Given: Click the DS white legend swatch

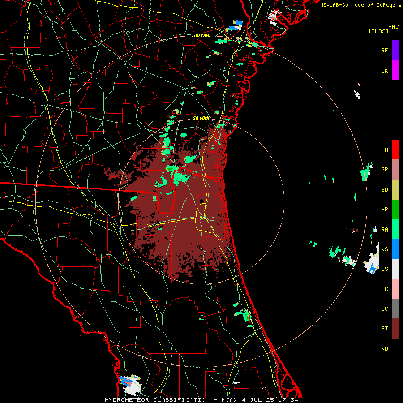Looking at the screenshot, I should pos(395,269).
